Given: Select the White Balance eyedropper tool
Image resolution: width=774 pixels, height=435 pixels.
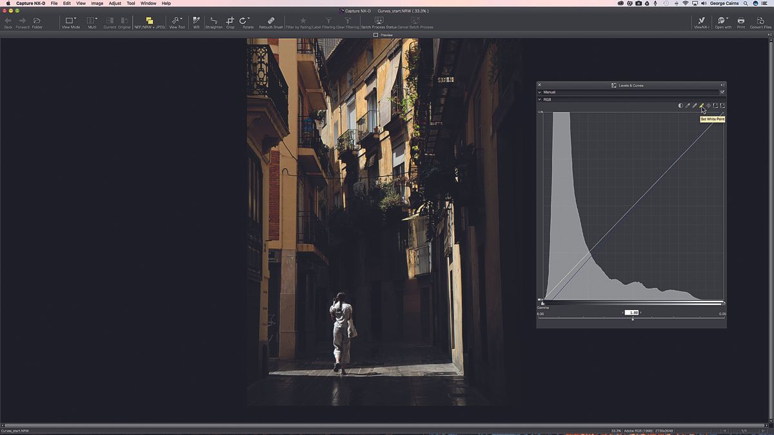Looking at the screenshot, I should point(195,21).
